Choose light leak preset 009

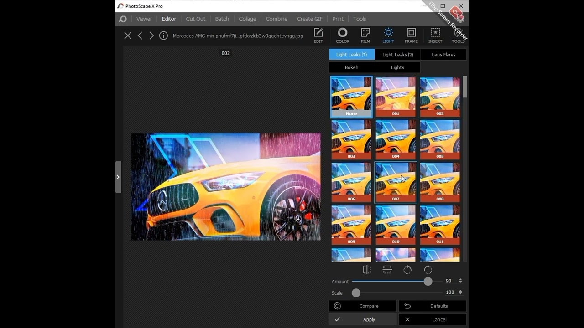(x=351, y=225)
